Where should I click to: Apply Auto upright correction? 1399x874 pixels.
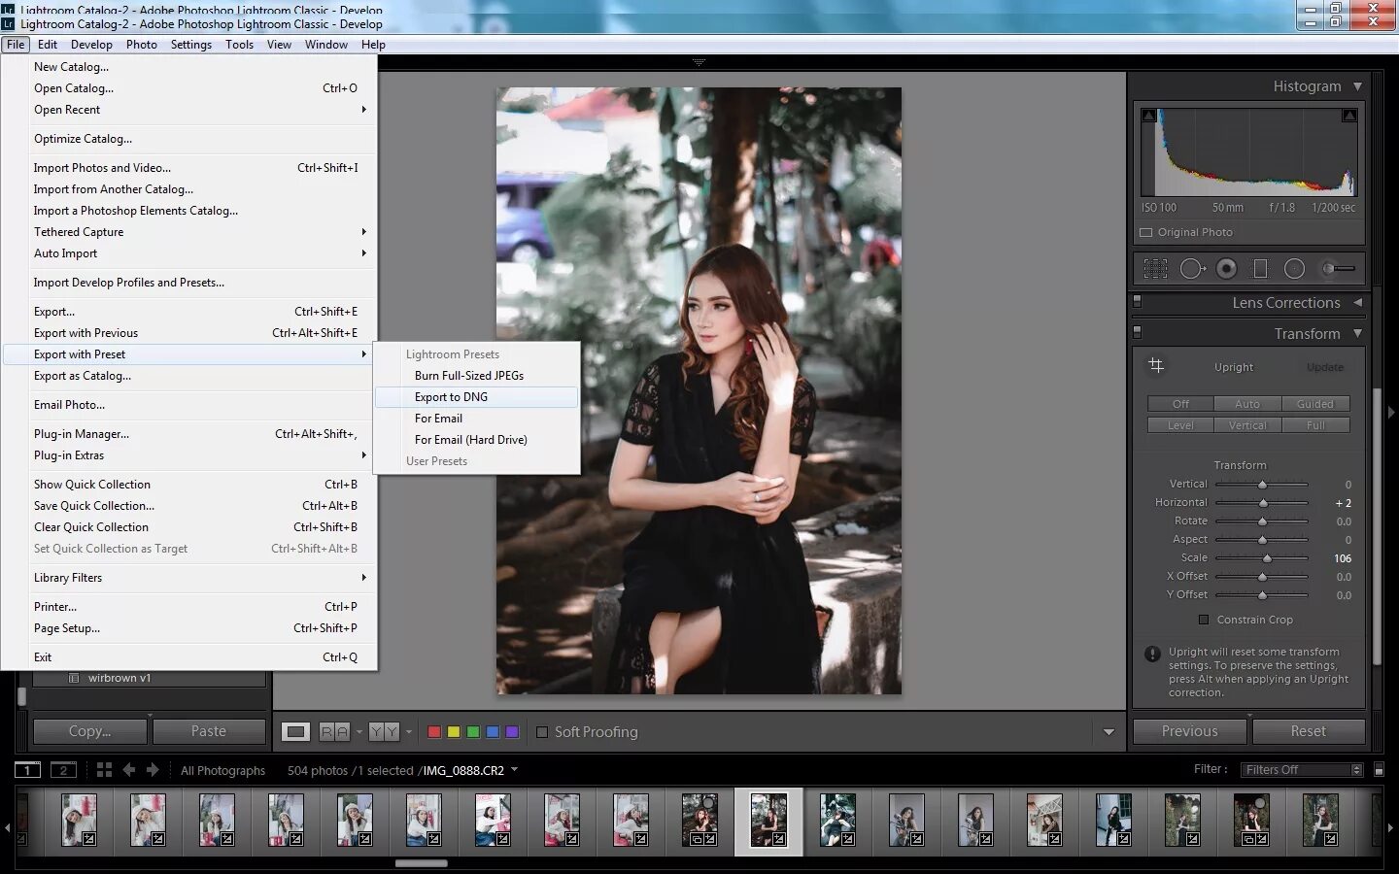point(1247,404)
